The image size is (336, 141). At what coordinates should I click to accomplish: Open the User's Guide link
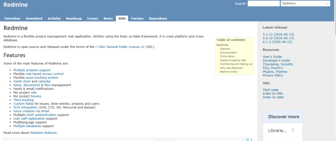[272, 57]
